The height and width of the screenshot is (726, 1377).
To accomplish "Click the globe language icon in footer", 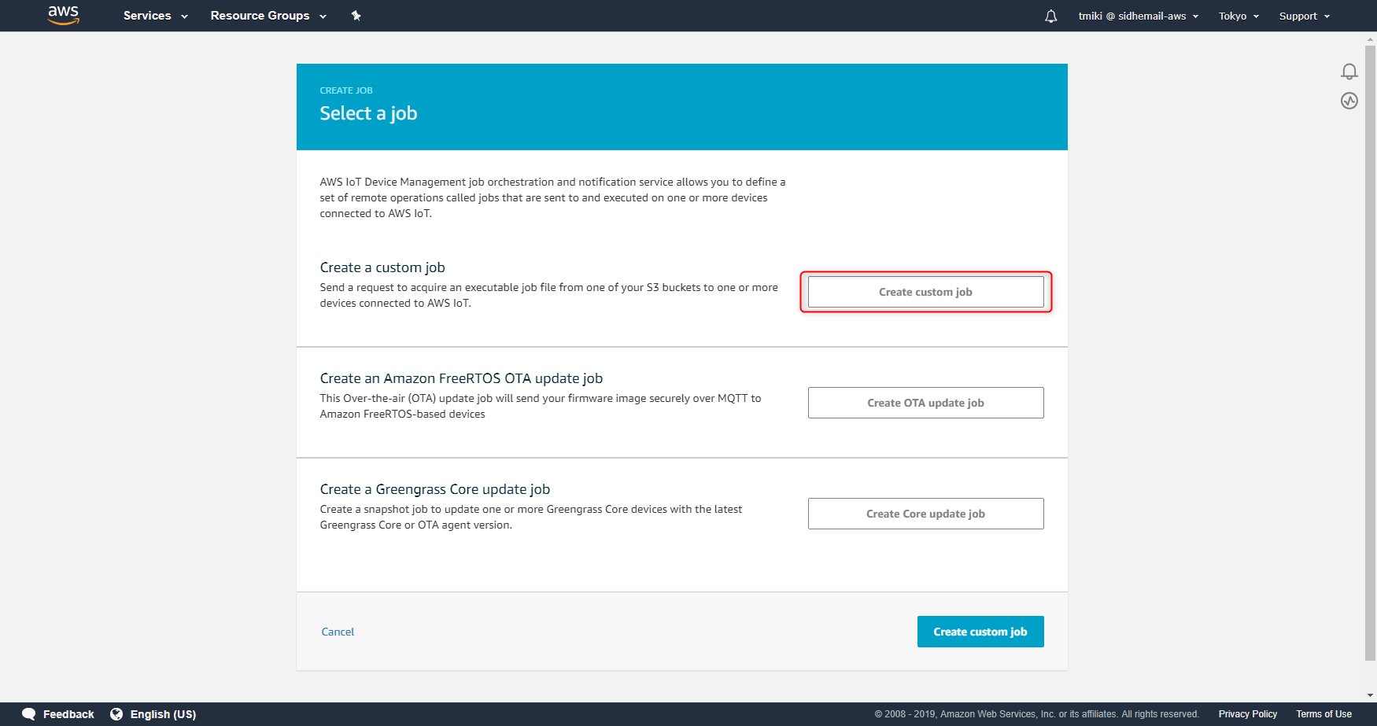I will [116, 714].
